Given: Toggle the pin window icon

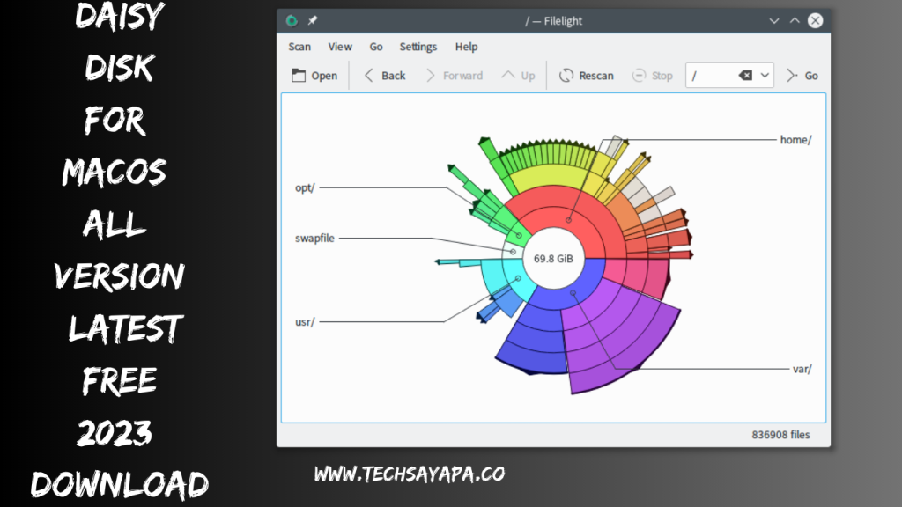Looking at the screenshot, I should coord(313,21).
